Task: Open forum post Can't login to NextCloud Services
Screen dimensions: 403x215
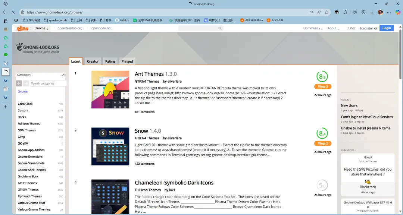Action: [x=367, y=117]
